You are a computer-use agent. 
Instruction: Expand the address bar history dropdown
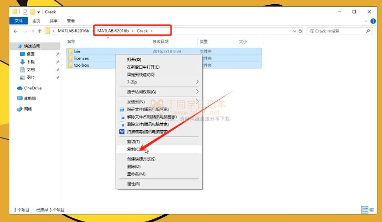(x=294, y=31)
